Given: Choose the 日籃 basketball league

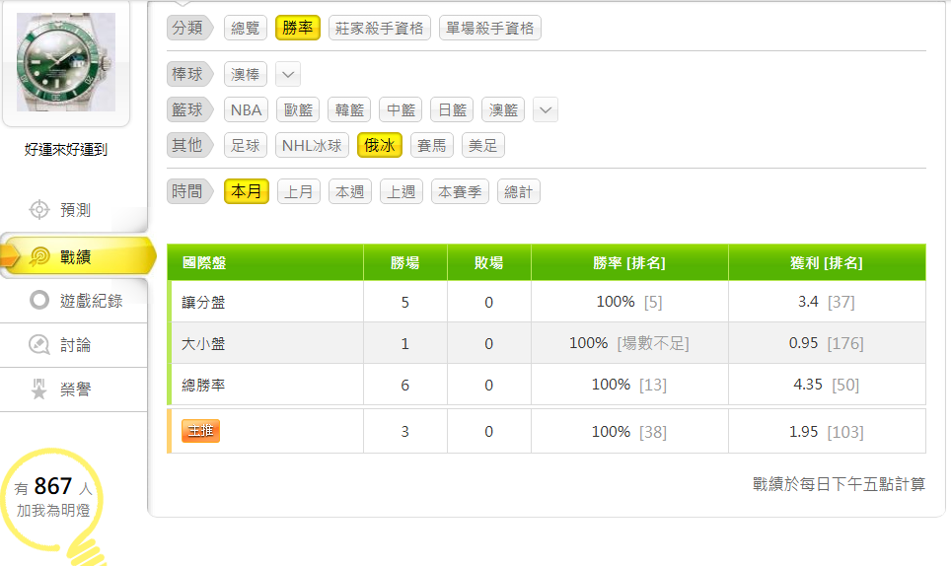Looking at the screenshot, I should pos(452,110).
